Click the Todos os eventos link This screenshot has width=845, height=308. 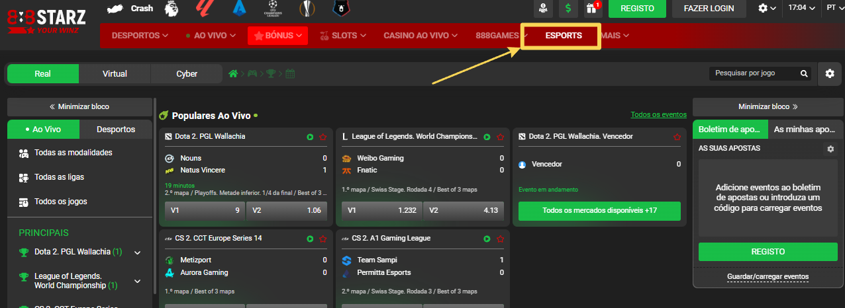click(658, 114)
